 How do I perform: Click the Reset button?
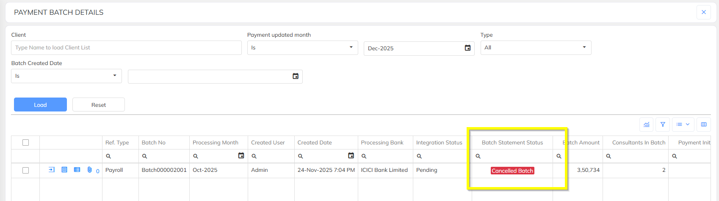99,105
